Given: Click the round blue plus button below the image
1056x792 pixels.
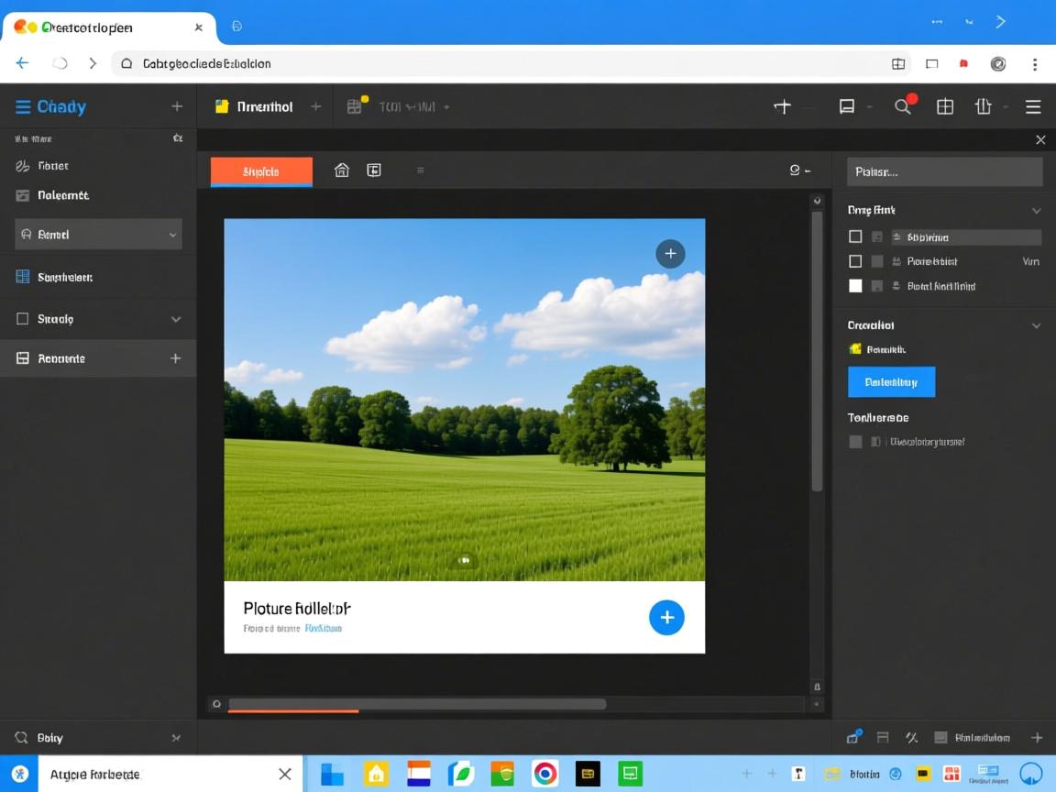Looking at the screenshot, I should pyautogui.click(x=666, y=617).
